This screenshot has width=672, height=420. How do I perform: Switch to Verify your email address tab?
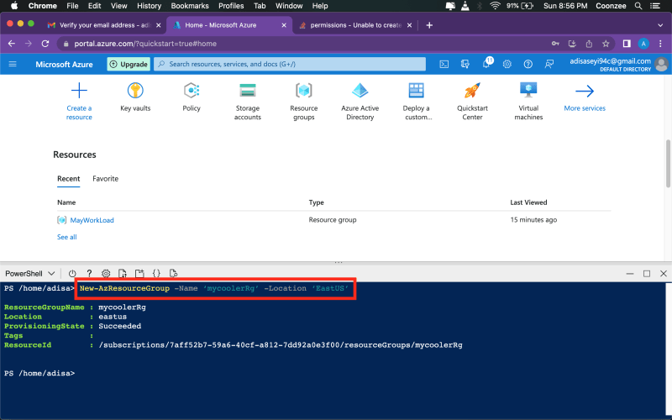[104, 25]
